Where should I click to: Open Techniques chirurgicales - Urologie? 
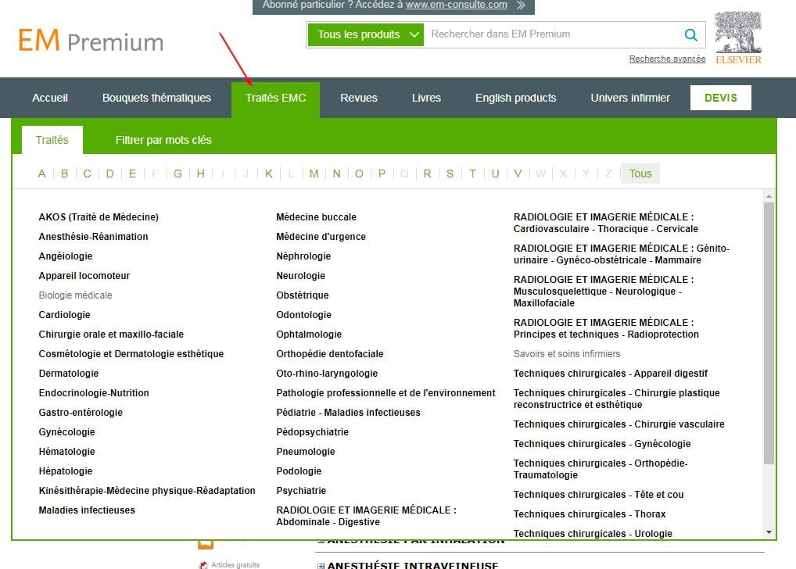tap(593, 534)
